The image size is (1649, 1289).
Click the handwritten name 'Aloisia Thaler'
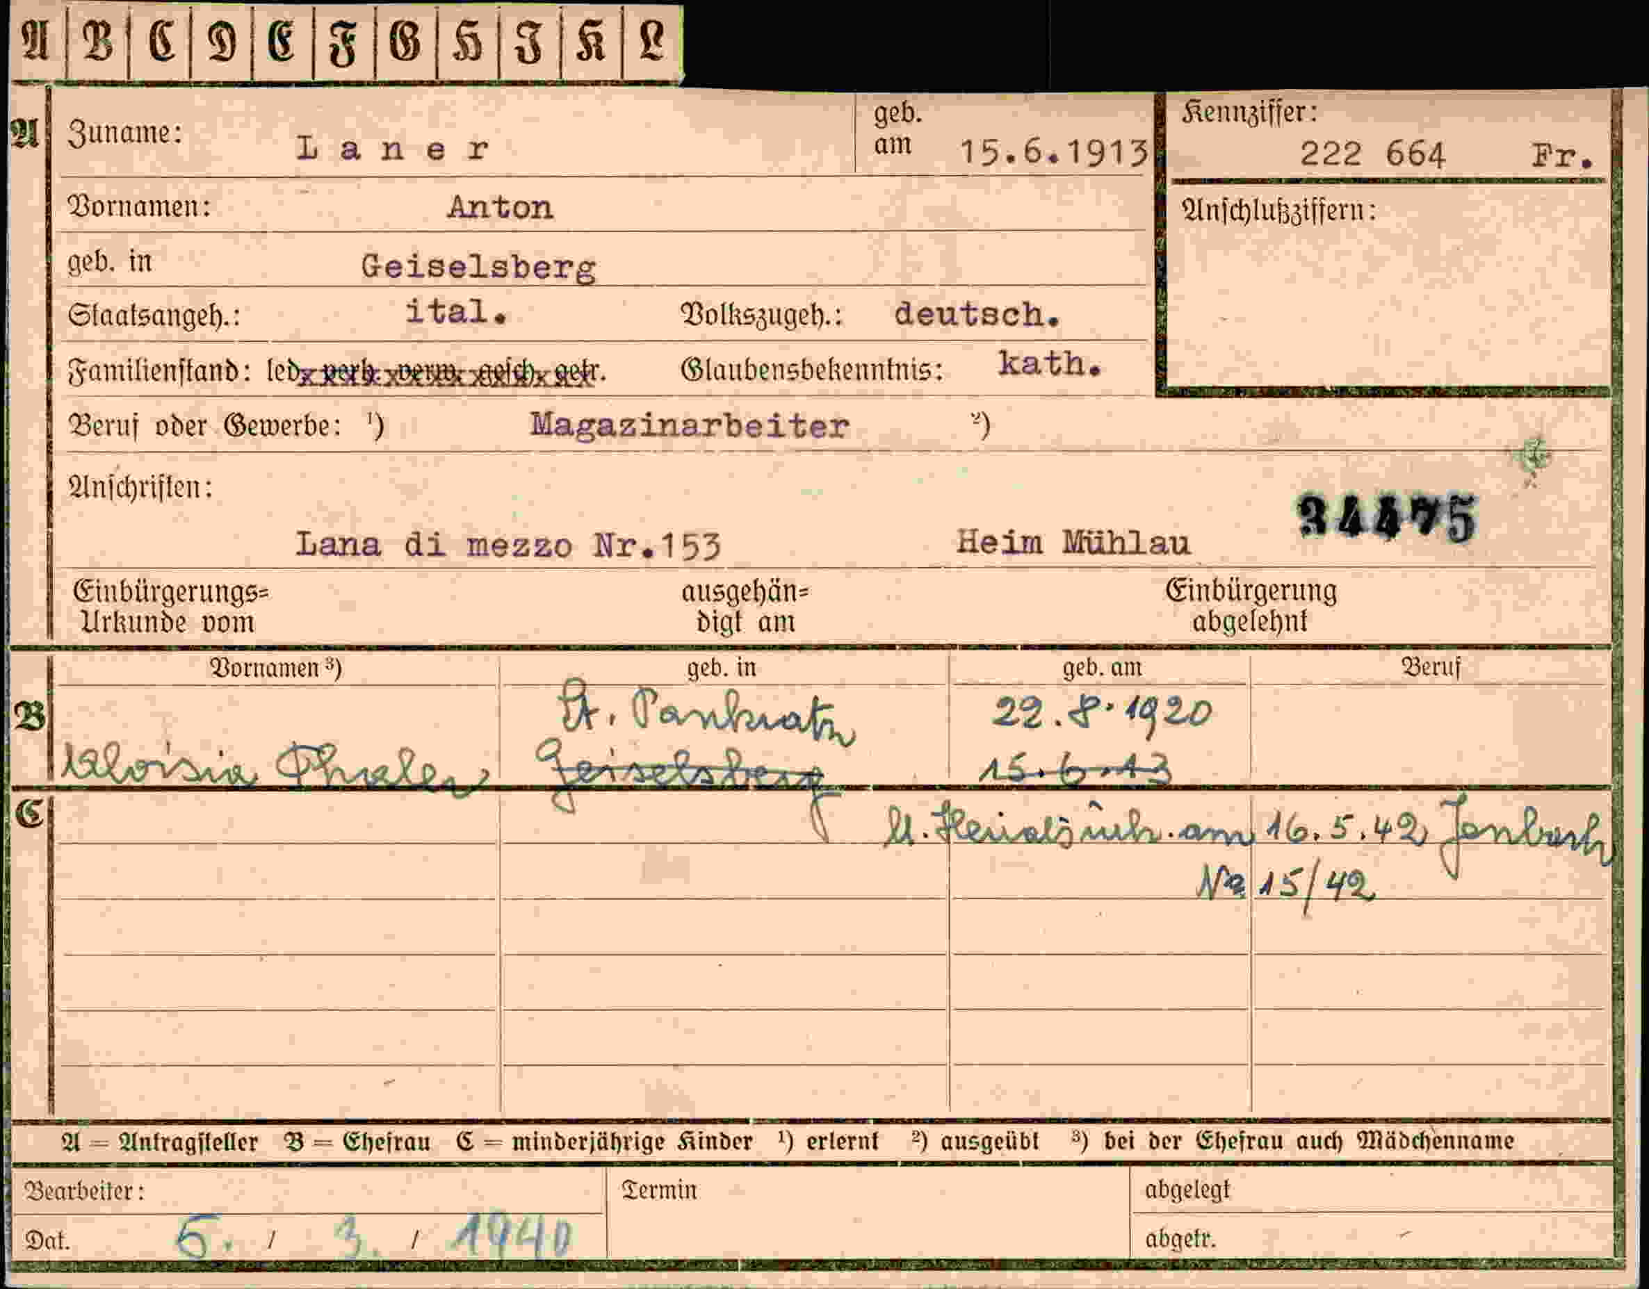275,770
